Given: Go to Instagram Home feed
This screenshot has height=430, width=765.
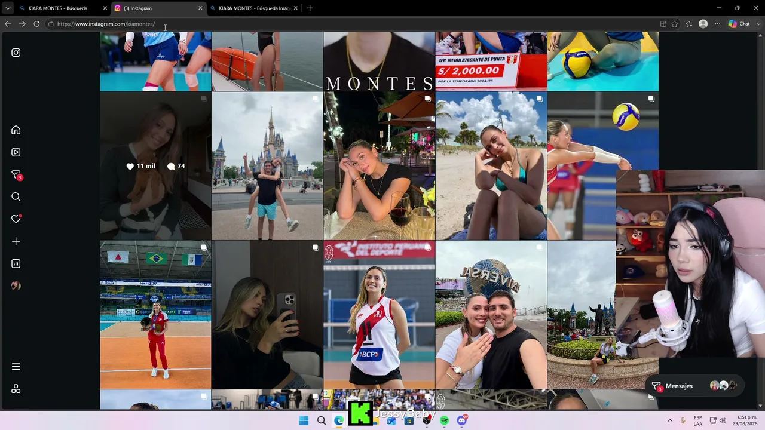Looking at the screenshot, I should (x=16, y=130).
